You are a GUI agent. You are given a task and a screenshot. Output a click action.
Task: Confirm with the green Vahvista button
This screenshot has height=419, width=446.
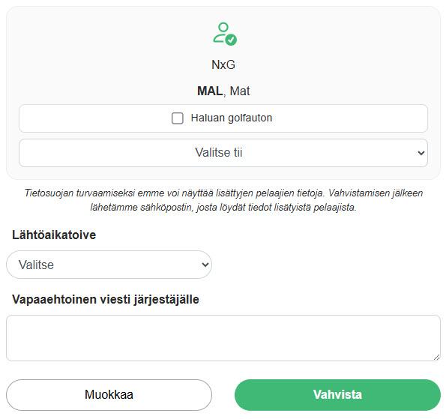tap(337, 395)
